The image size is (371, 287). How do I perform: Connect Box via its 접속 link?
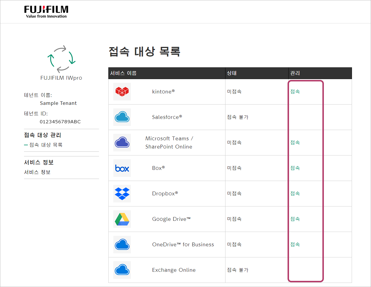coord(295,168)
